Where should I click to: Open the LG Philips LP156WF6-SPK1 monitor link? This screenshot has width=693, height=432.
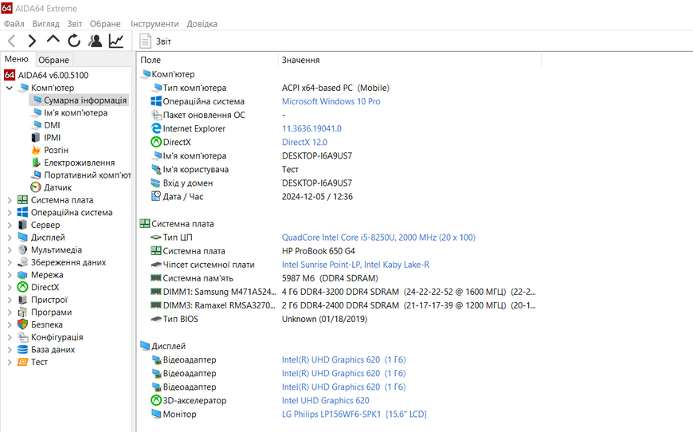click(x=354, y=414)
